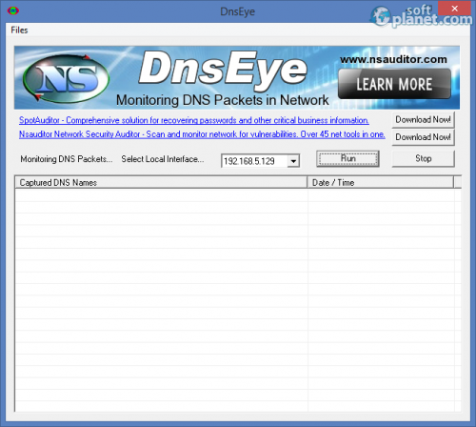Start monitoring with the Run button
The image size is (476, 427).
tap(348, 158)
